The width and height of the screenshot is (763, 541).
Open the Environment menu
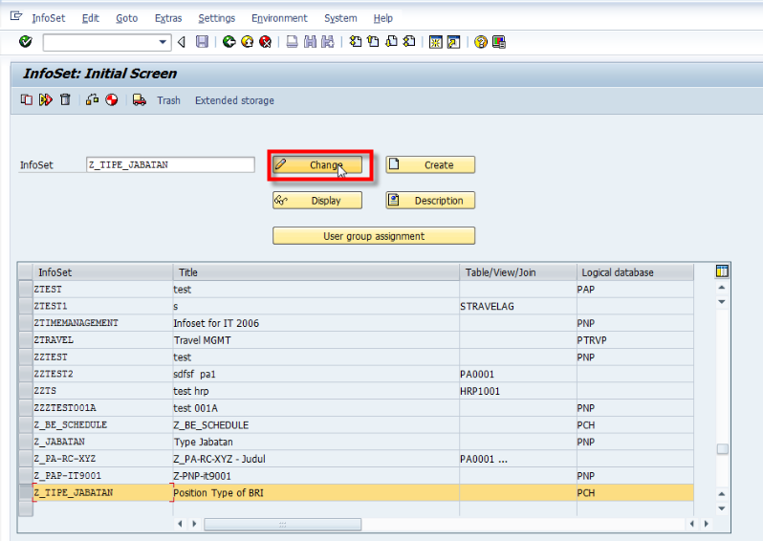tap(279, 18)
